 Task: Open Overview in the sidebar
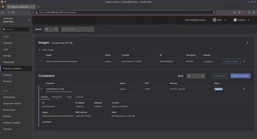(16, 43)
